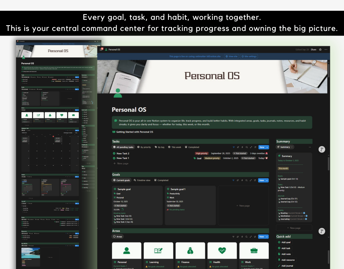Viewport: 344px width, 269px height.
Task: Open the Personal area card
Action: [127, 256]
